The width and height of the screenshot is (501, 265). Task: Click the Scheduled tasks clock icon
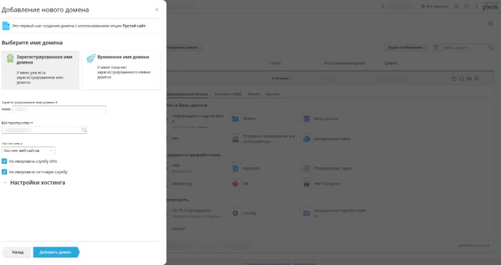(x=306, y=168)
